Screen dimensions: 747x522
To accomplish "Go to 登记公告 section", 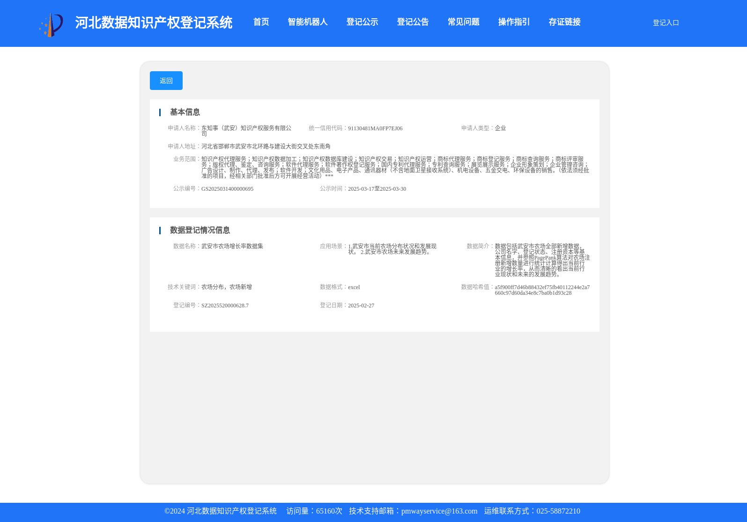I will click(x=413, y=22).
